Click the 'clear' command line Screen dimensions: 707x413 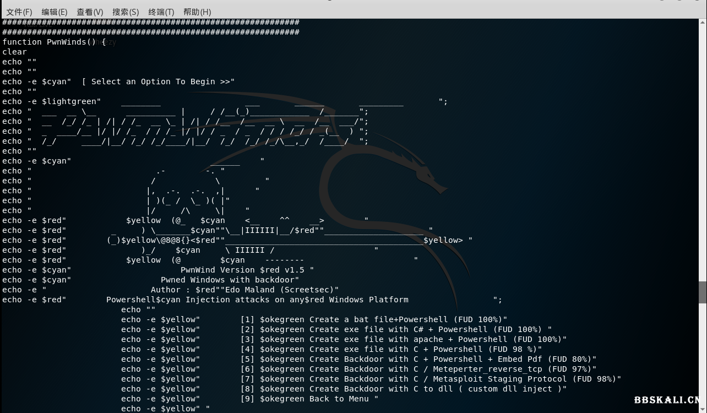click(x=14, y=52)
